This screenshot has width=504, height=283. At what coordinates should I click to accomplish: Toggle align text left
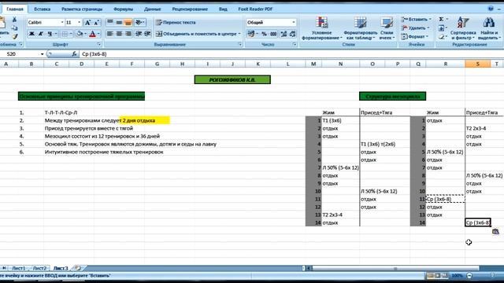(110, 34)
